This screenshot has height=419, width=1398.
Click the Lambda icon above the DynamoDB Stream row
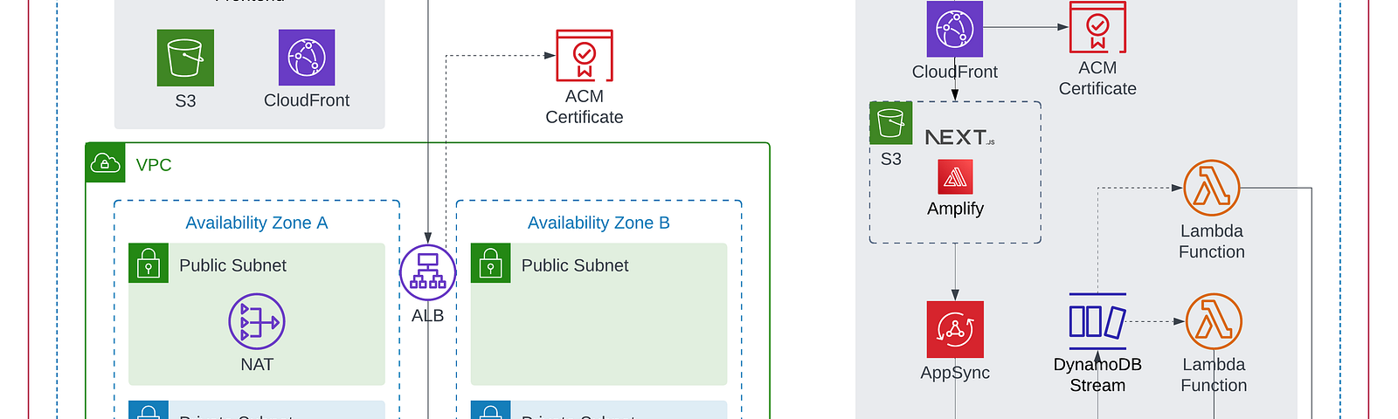pos(1212,188)
